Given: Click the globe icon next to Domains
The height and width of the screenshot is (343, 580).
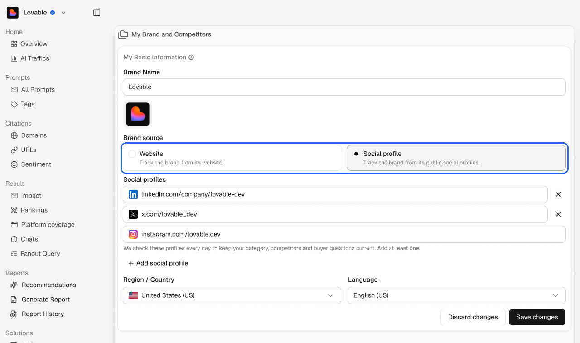Looking at the screenshot, I should click(14, 135).
